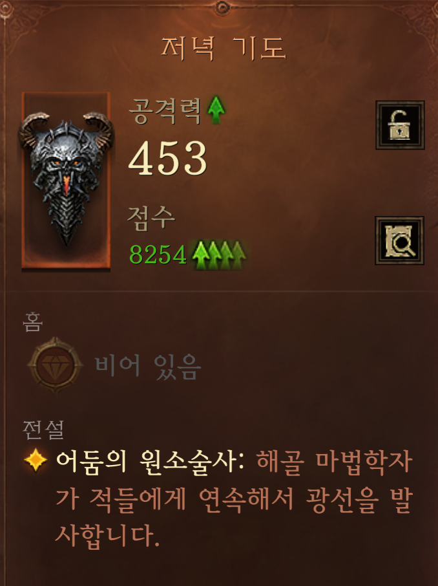Click the 어둠의 원소술사 legendary name
438x586 pixels.
point(150,462)
